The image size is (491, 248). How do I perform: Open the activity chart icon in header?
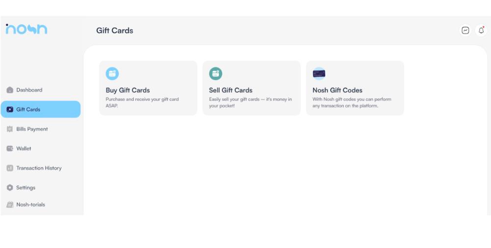pyautogui.click(x=465, y=30)
